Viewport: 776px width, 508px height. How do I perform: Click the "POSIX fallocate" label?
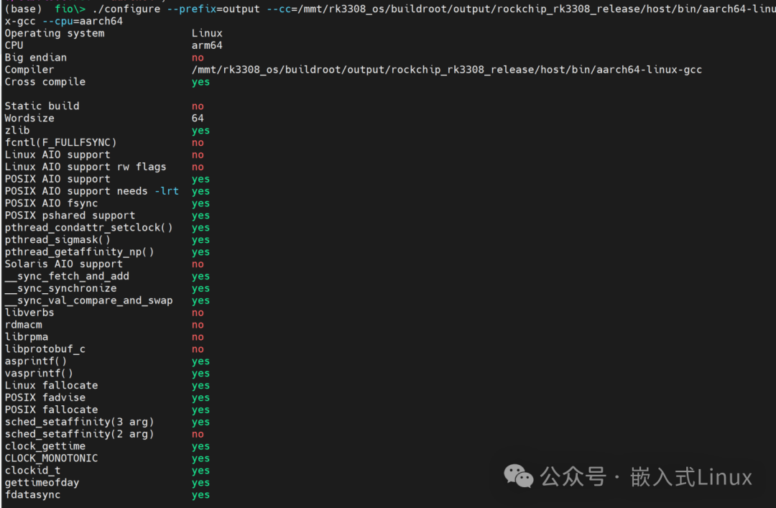[x=51, y=410]
